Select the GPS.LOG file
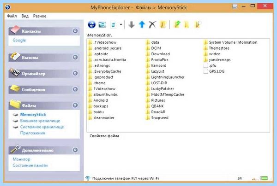Image resolution: width=277 pixels, height=186 pixels. pyautogui.click(x=214, y=71)
